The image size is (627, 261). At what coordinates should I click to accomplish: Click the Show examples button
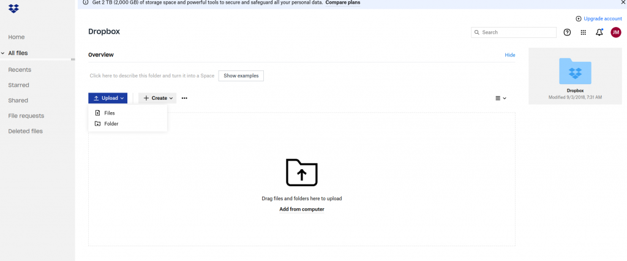tap(241, 75)
